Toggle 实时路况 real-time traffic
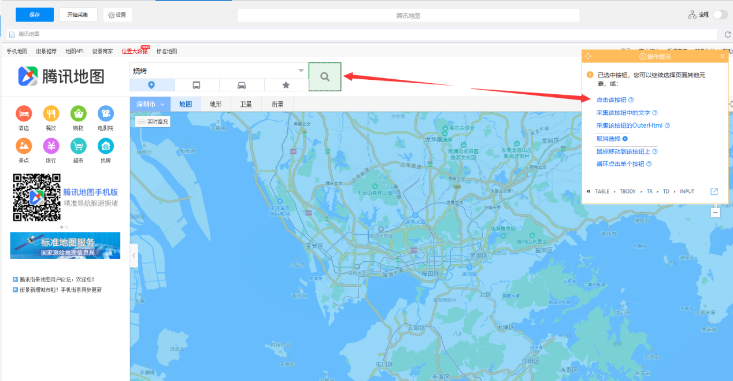733x381 pixels. 153,122
